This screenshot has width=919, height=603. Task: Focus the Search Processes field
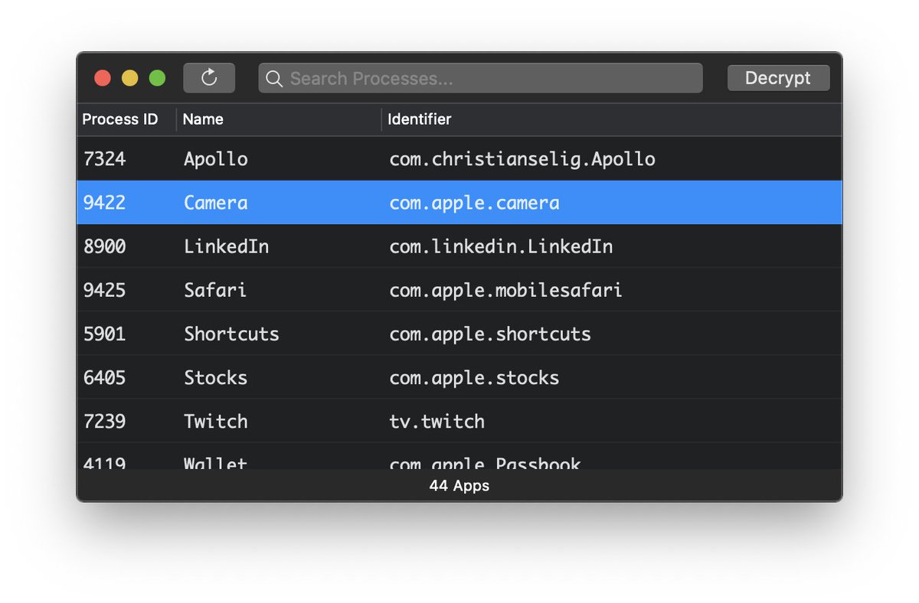[480, 78]
